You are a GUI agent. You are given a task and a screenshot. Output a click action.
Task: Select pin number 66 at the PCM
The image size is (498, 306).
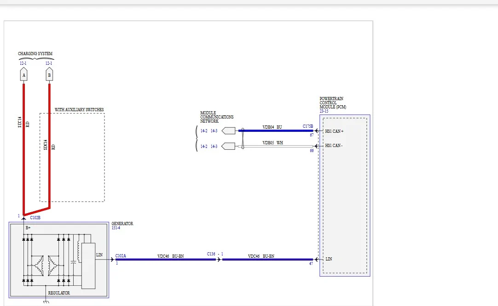click(x=312, y=151)
